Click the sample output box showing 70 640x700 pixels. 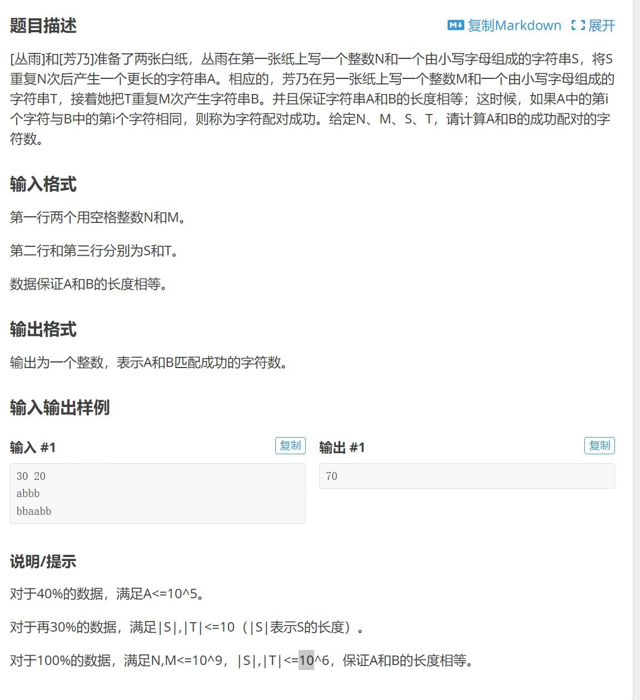pyautogui.click(x=467, y=476)
